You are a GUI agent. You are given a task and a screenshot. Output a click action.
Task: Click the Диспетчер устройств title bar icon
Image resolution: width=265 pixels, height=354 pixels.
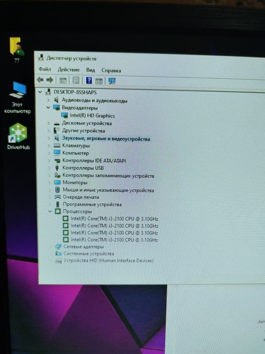coord(41,58)
